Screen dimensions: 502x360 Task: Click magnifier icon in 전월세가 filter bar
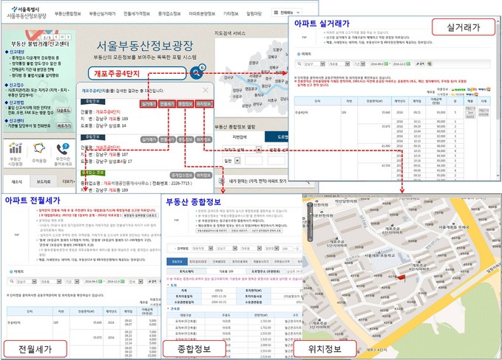click(12, 281)
